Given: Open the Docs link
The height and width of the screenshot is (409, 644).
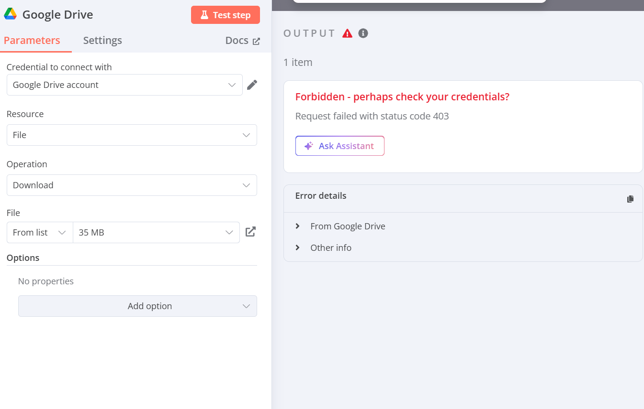Looking at the screenshot, I should click(x=243, y=41).
